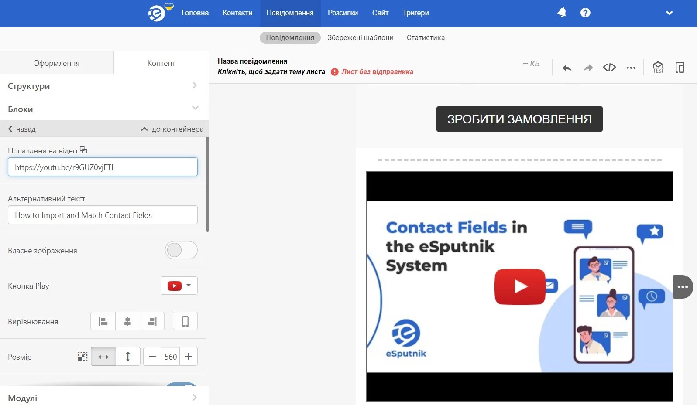Open the HTML code editor icon
Screen dimensions: 697x405
tap(609, 67)
